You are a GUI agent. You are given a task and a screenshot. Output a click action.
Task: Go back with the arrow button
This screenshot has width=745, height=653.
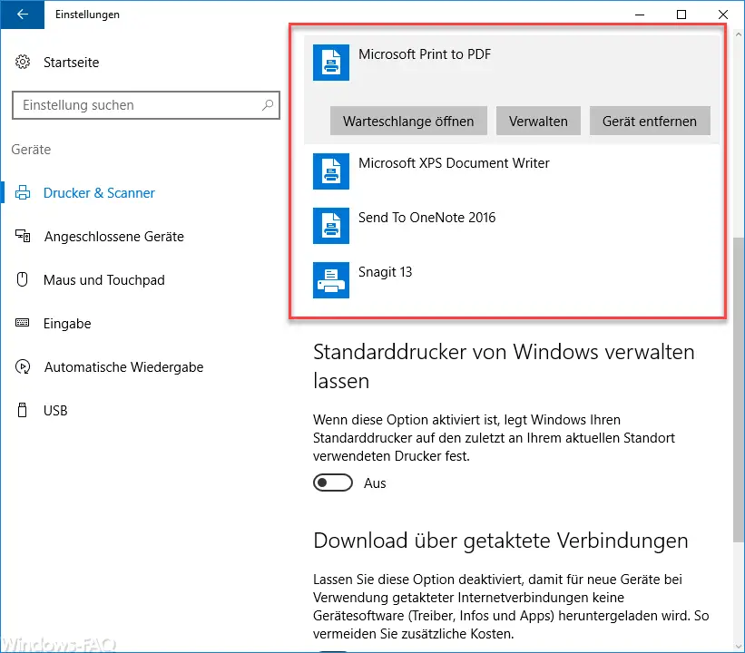click(x=23, y=15)
